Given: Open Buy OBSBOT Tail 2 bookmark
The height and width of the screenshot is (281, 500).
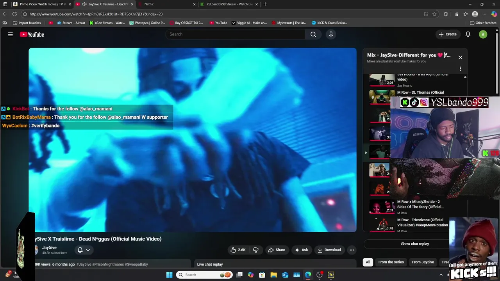Looking at the screenshot, I should [x=186, y=23].
